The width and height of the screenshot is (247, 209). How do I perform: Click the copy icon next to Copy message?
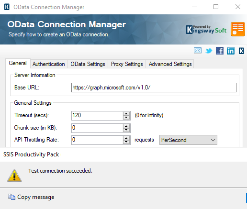(x=11, y=197)
